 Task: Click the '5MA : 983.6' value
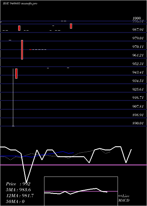(19, 190)
